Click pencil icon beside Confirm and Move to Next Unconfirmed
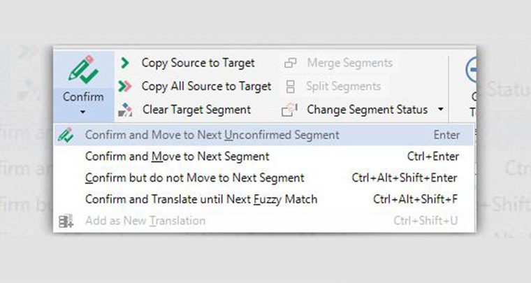 click(66, 135)
